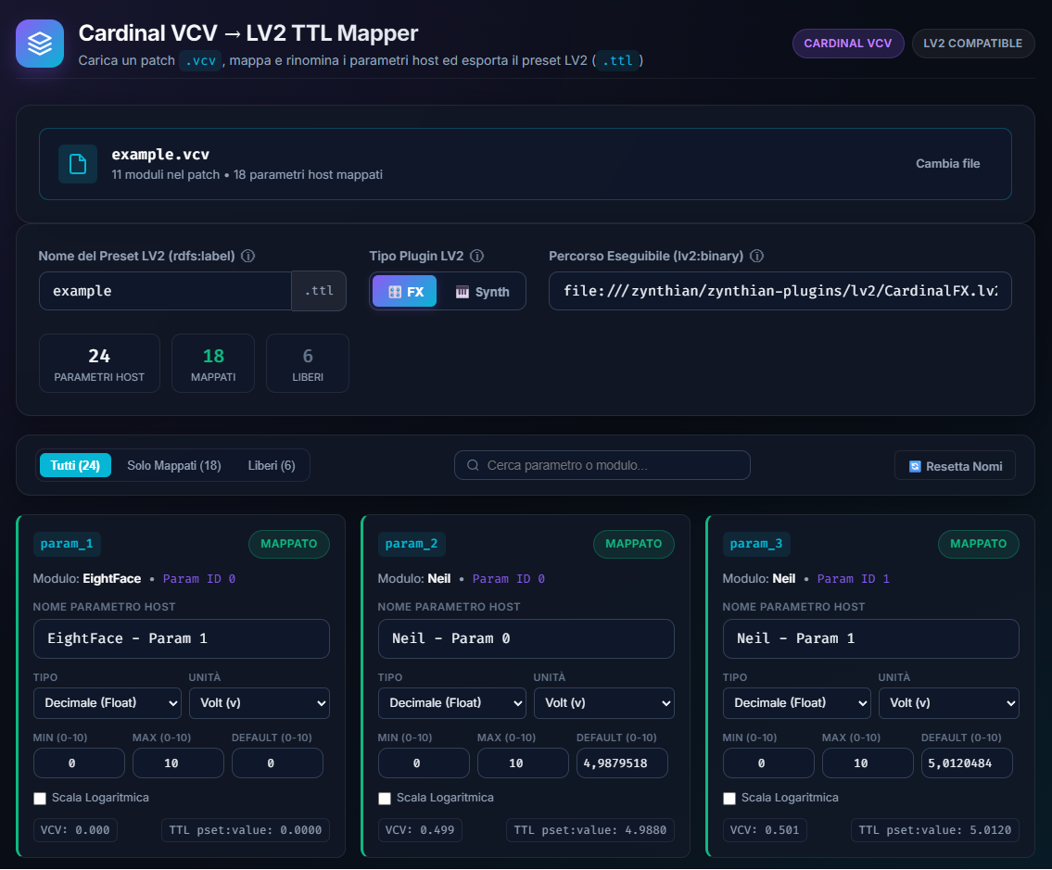Click Cambia file button
1052x870 pixels.
tap(947, 164)
